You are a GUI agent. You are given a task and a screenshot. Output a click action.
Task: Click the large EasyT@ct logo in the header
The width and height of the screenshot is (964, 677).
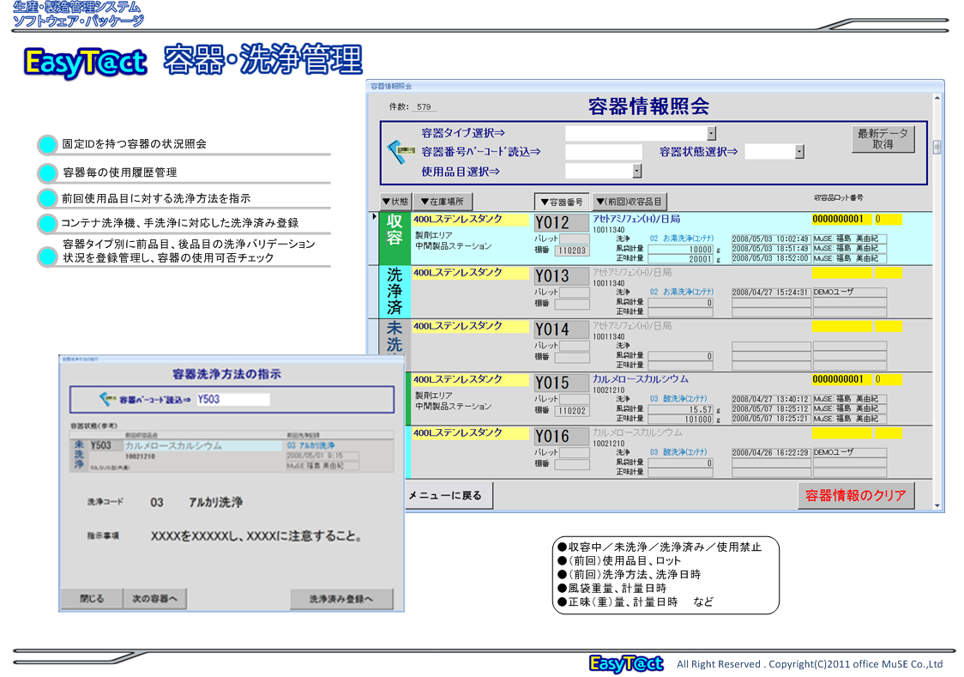click(x=86, y=63)
